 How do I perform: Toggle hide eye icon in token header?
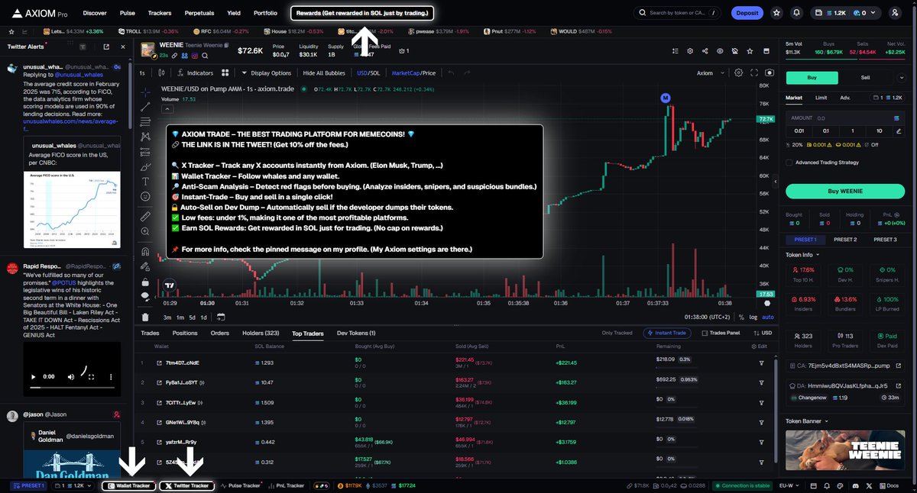tap(719, 51)
